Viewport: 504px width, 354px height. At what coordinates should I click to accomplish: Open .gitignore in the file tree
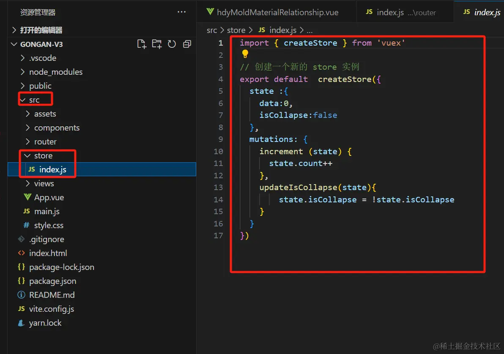coord(102,239)
